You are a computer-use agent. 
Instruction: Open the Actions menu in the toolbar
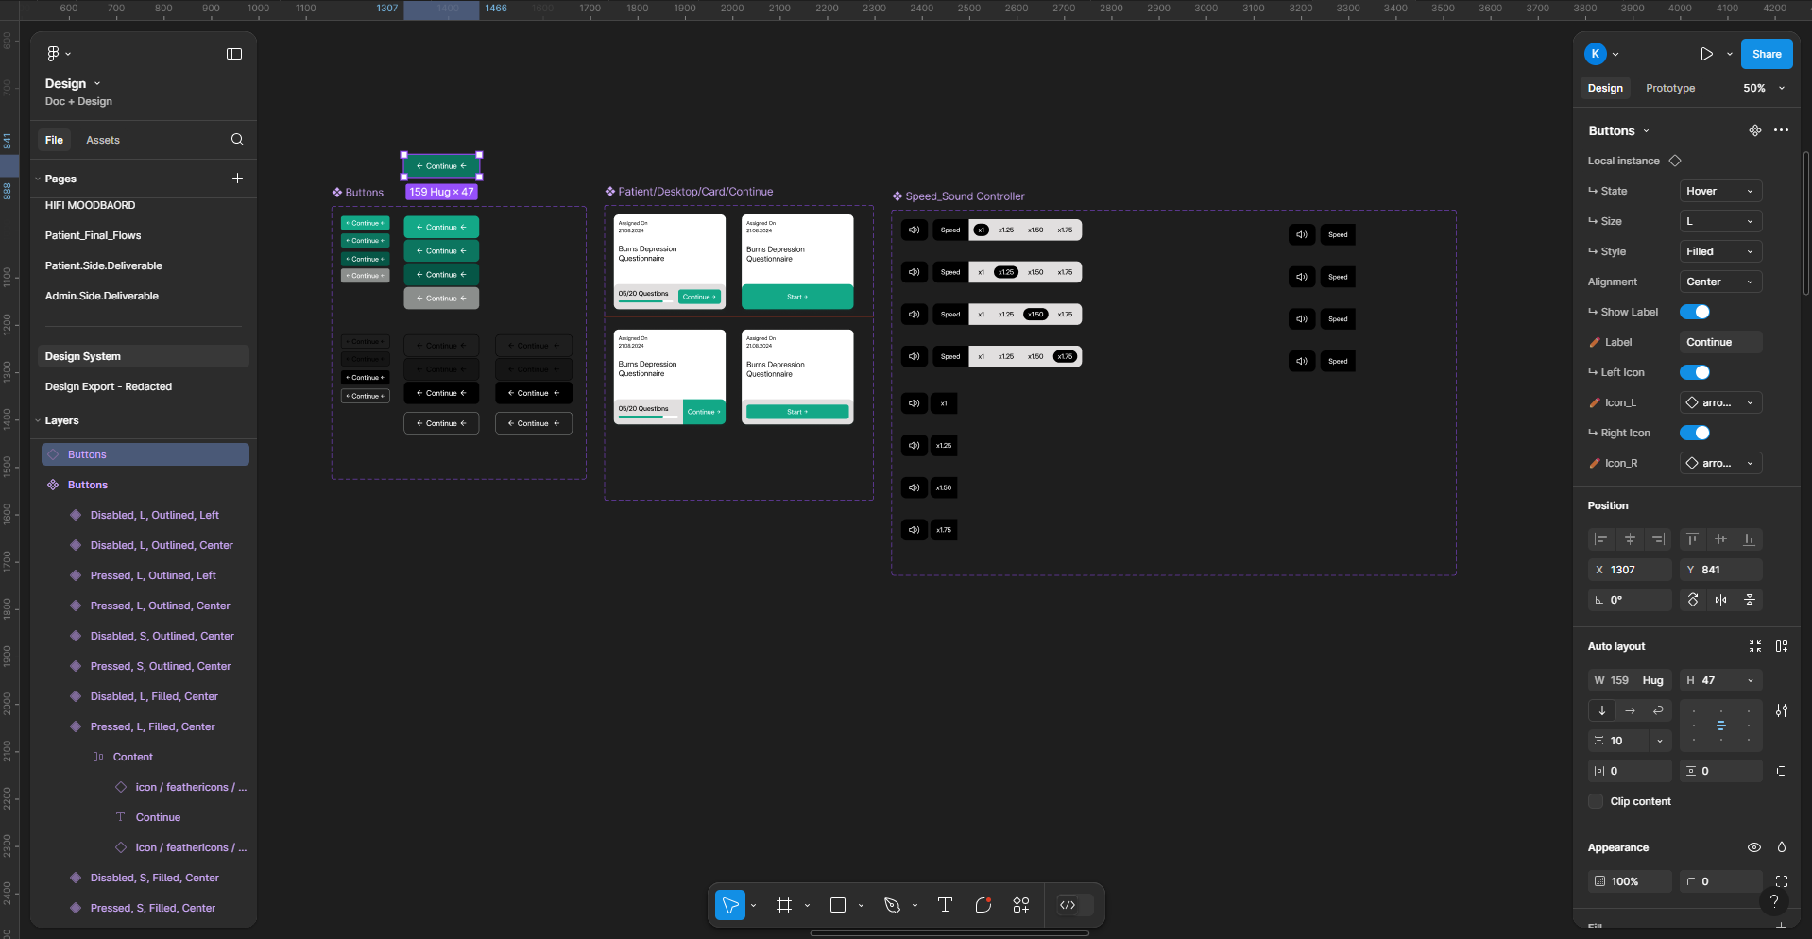[1020, 904]
